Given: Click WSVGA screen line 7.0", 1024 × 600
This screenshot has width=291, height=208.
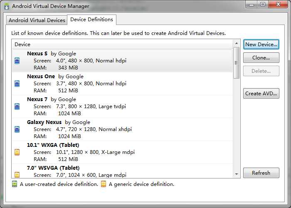Looking at the screenshot, I should pos(80,175).
